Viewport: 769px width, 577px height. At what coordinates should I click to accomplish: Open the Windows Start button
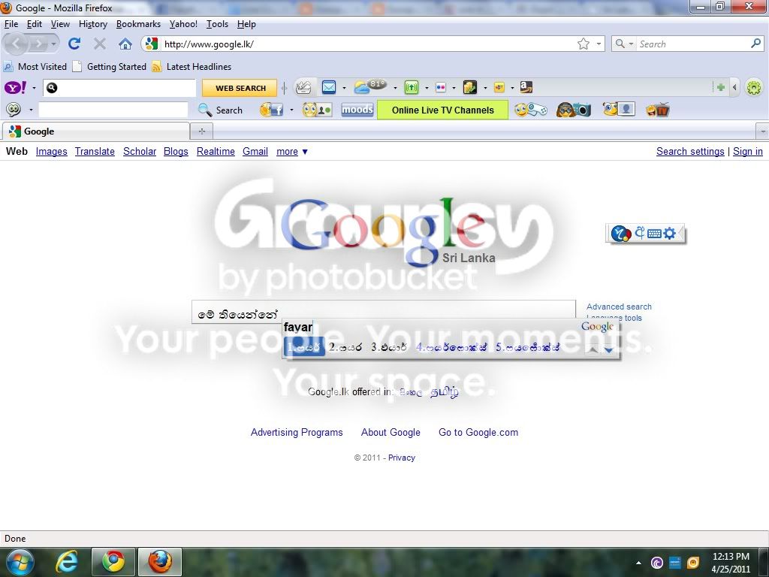tap(20, 562)
